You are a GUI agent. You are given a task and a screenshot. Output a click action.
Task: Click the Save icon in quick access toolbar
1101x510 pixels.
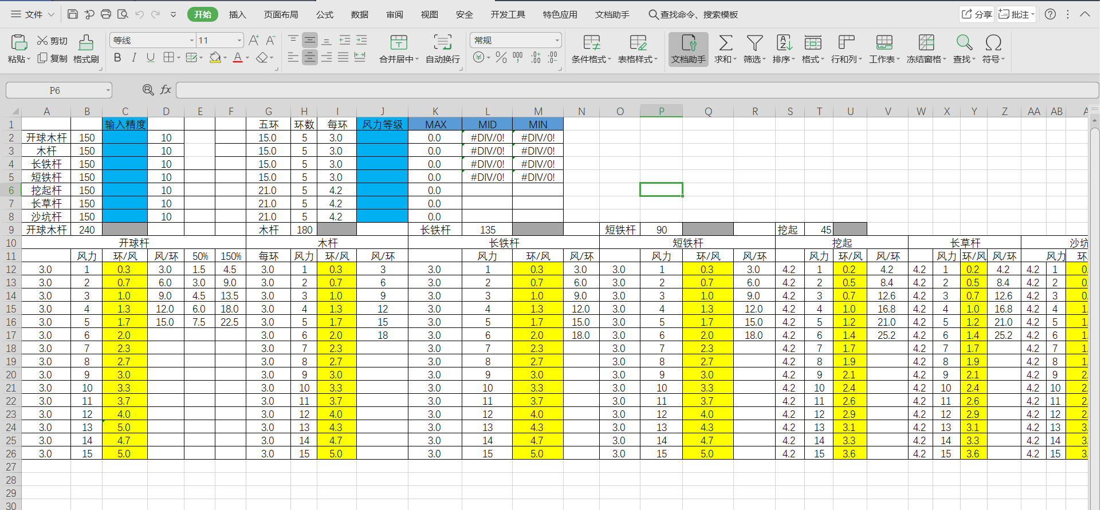pyautogui.click(x=73, y=14)
